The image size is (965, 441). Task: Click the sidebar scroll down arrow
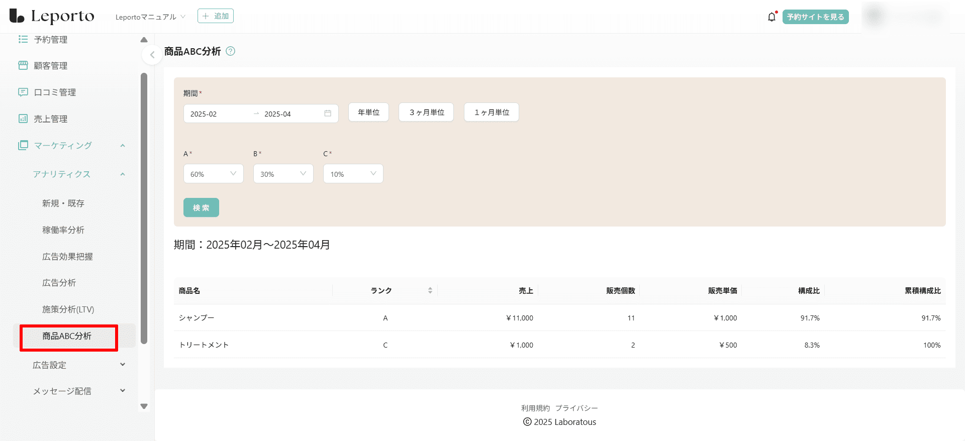coord(144,406)
